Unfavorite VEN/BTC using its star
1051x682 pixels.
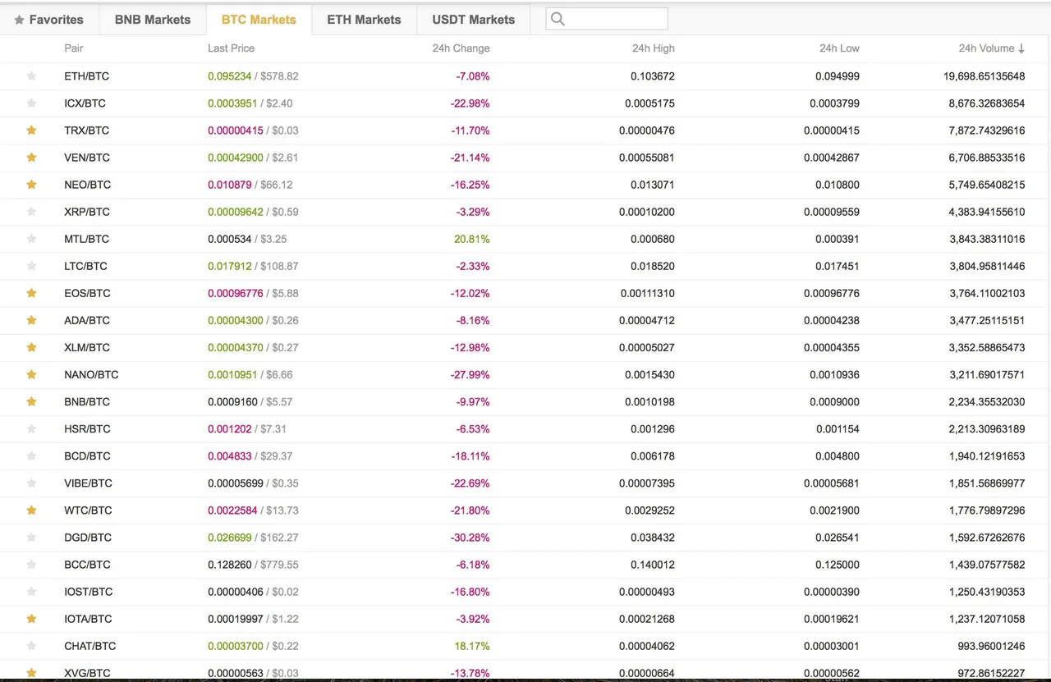coord(31,158)
